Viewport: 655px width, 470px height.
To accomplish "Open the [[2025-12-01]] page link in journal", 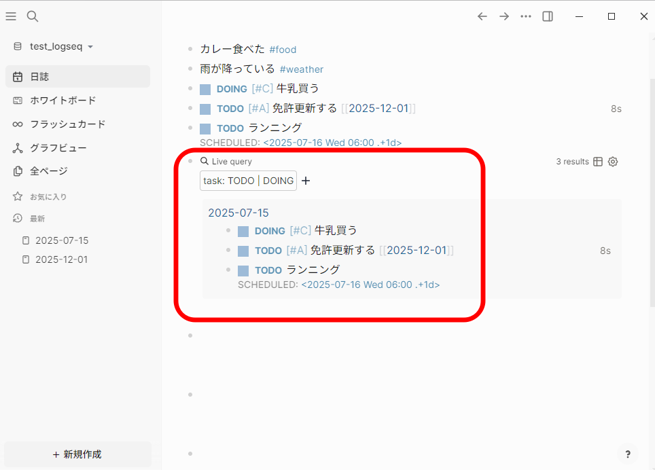I will [378, 108].
